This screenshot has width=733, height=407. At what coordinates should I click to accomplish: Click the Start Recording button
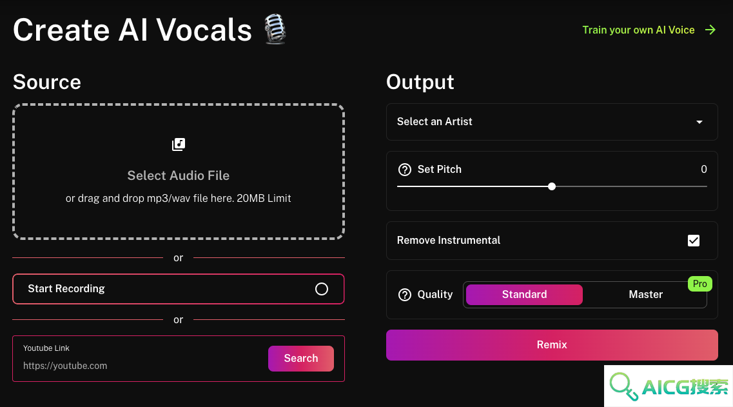(x=179, y=289)
